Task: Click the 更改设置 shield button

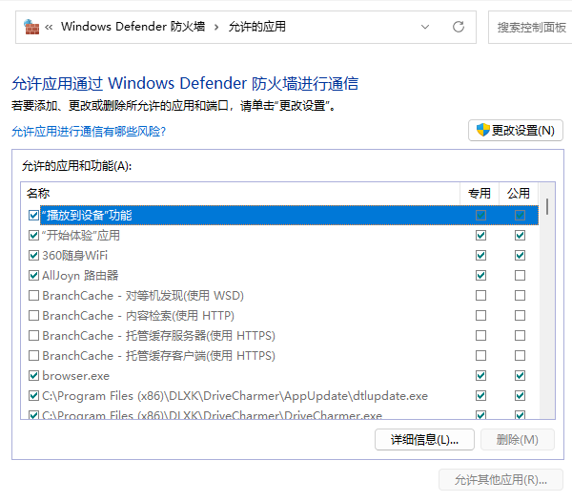Action: [x=515, y=131]
